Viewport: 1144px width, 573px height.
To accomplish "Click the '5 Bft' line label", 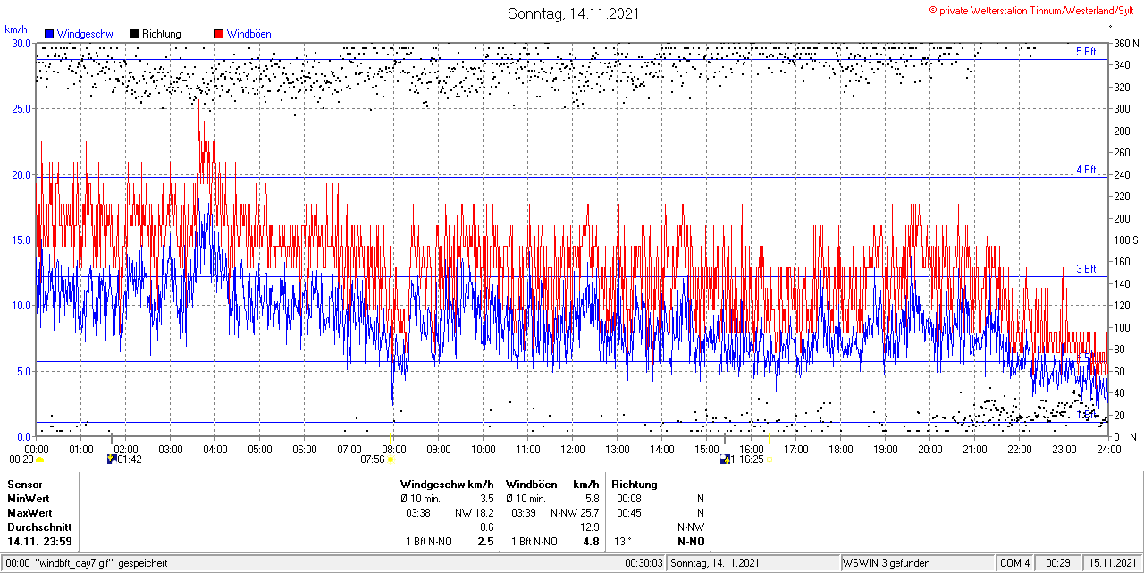I will tap(1086, 52).
